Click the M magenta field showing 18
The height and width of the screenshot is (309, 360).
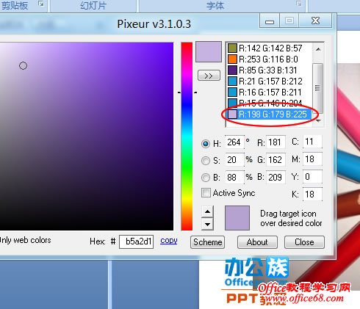[312, 159]
